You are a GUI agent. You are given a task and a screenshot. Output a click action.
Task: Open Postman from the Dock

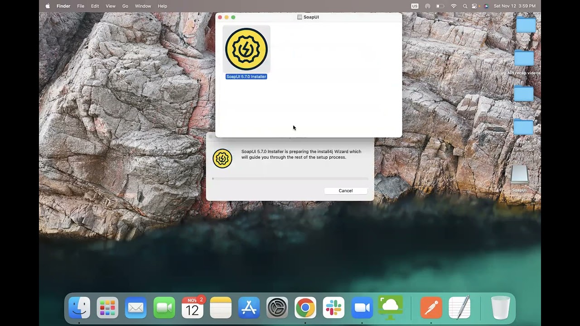point(431,308)
